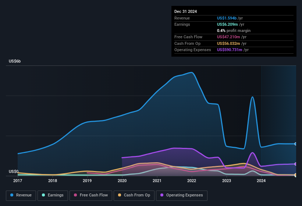Screen dimensions: 302x206
Task: Click the US$0 y-axis label
Action: (x=14, y=171)
